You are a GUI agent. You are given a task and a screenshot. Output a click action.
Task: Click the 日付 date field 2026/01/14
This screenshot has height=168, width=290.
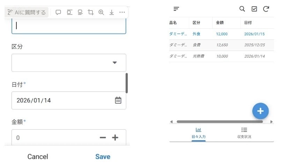[x=69, y=101]
